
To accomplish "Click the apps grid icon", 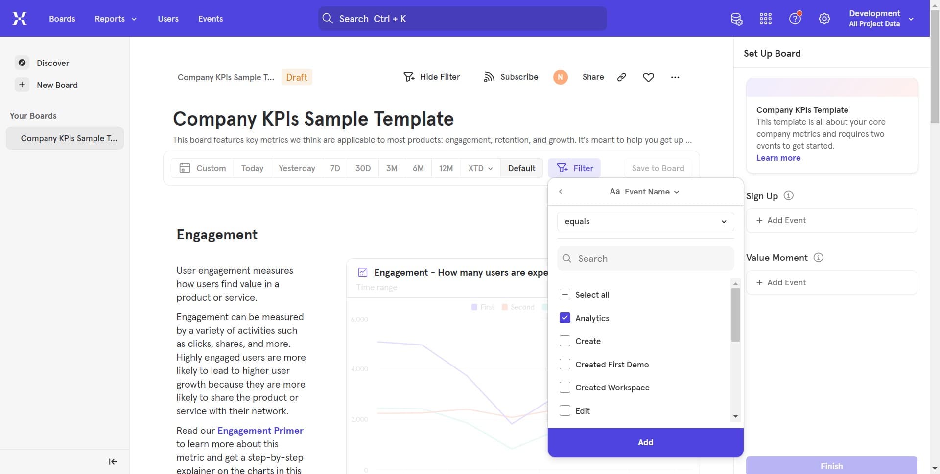I will [765, 18].
